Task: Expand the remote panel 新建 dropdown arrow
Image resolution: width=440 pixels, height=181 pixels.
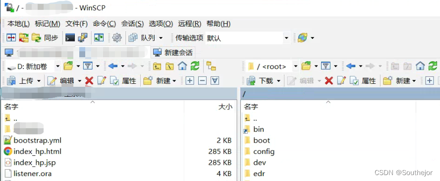Action: coord(414,81)
